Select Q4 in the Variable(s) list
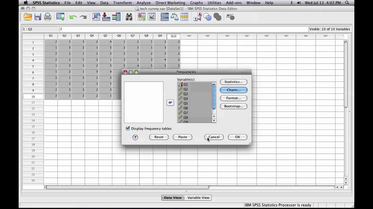Image resolution: width=373 pixels, height=209 pixels. (x=195, y=99)
